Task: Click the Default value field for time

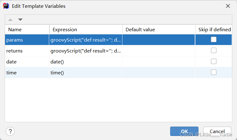Action: (159, 72)
